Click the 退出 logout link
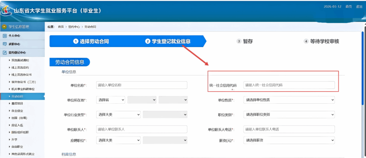Viewport: 366px width, 158px height. pyautogui.click(x=359, y=7)
